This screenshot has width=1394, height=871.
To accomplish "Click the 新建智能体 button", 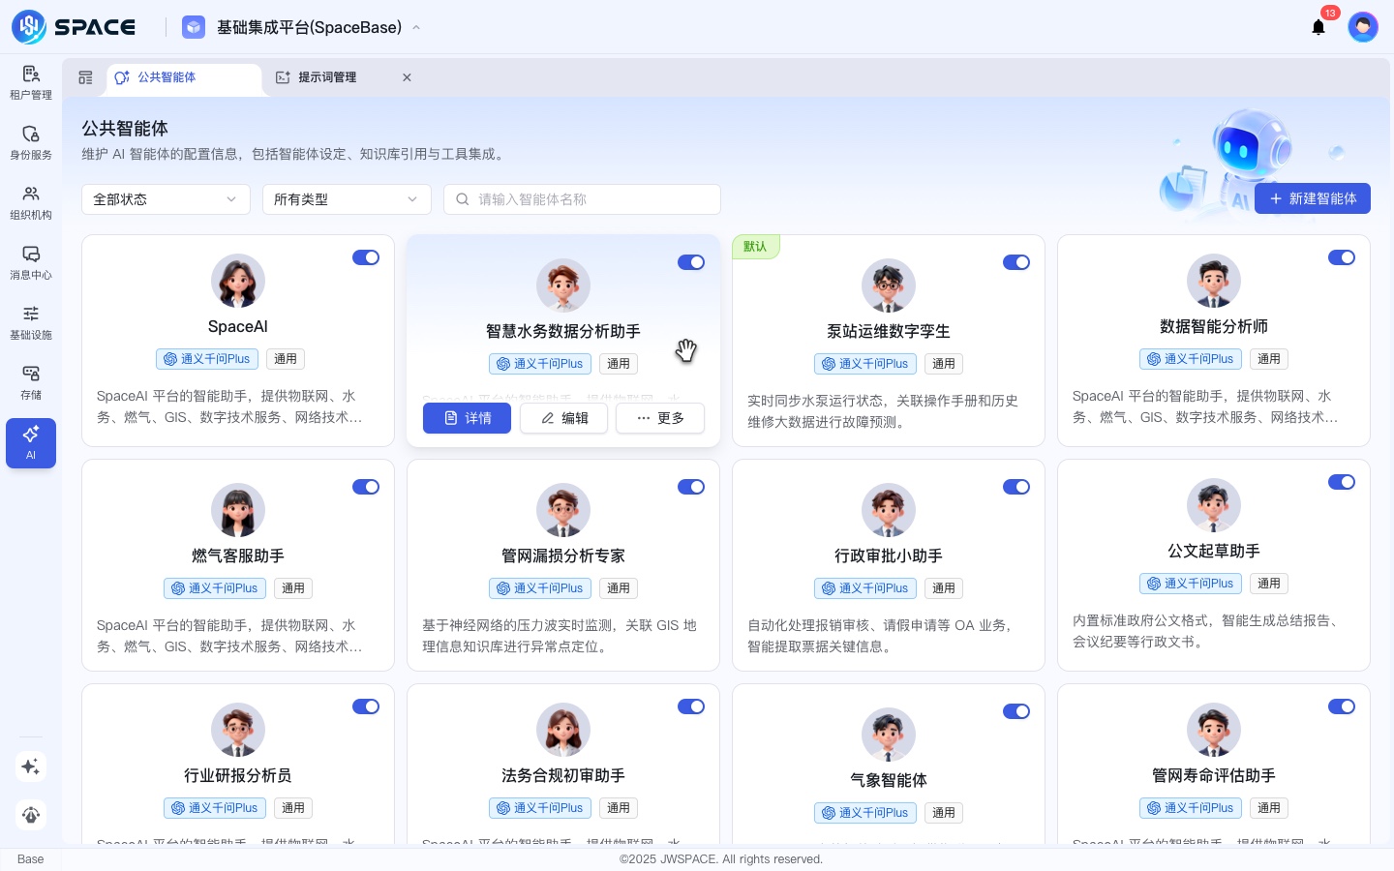I will point(1312,198).
